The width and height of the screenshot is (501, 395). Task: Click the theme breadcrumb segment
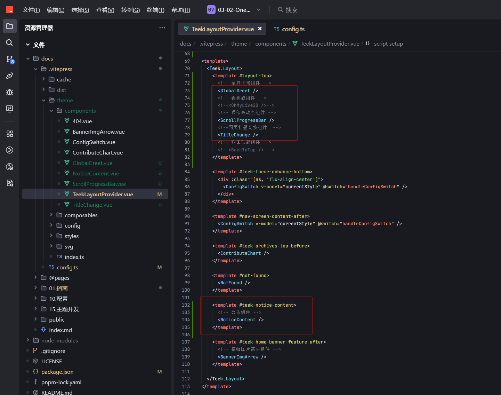(x=239, y=44)
